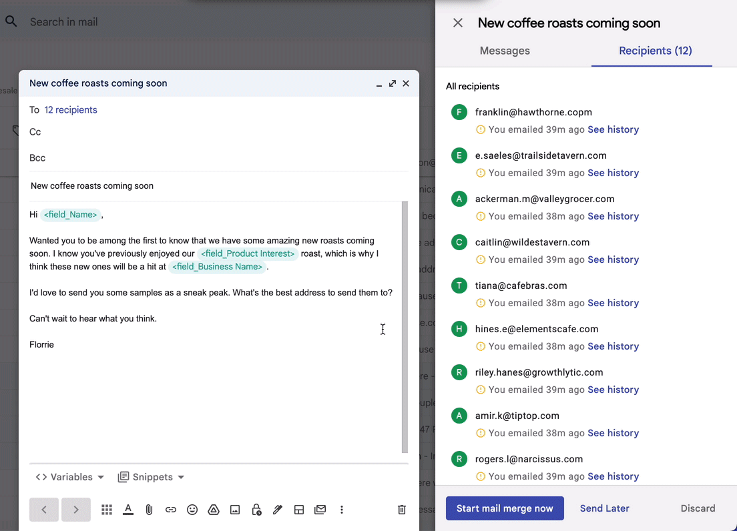Click warning icon under franklin@hawthorne.copm

point(481,129)
